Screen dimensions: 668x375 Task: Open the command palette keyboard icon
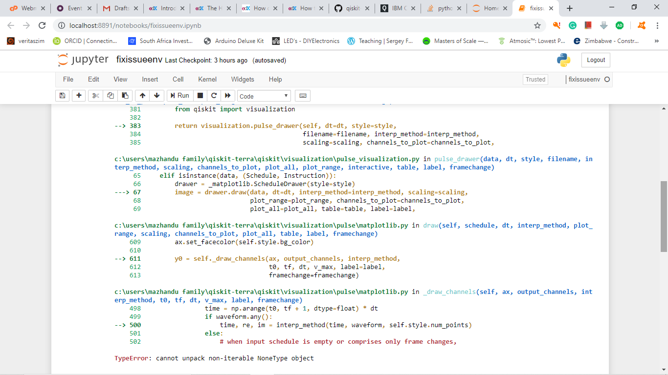click(303, 96)
